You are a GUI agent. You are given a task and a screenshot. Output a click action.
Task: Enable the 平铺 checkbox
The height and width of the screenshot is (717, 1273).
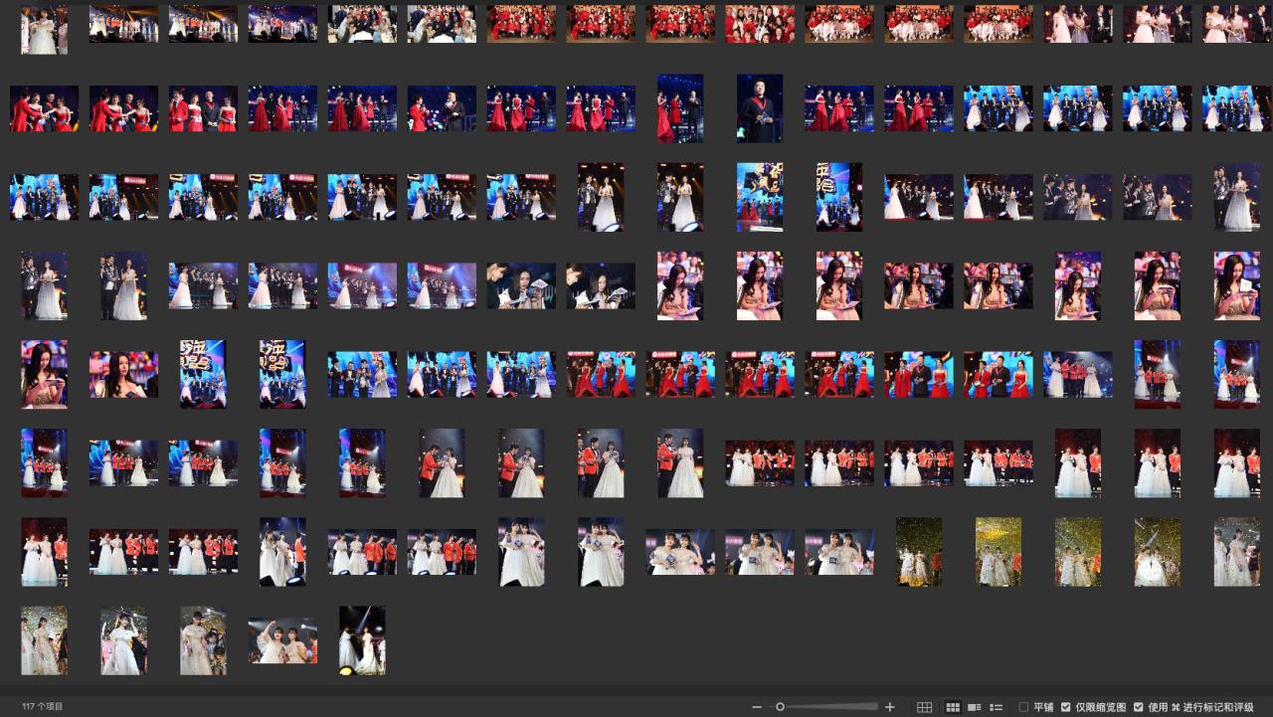click(1023, 707)
